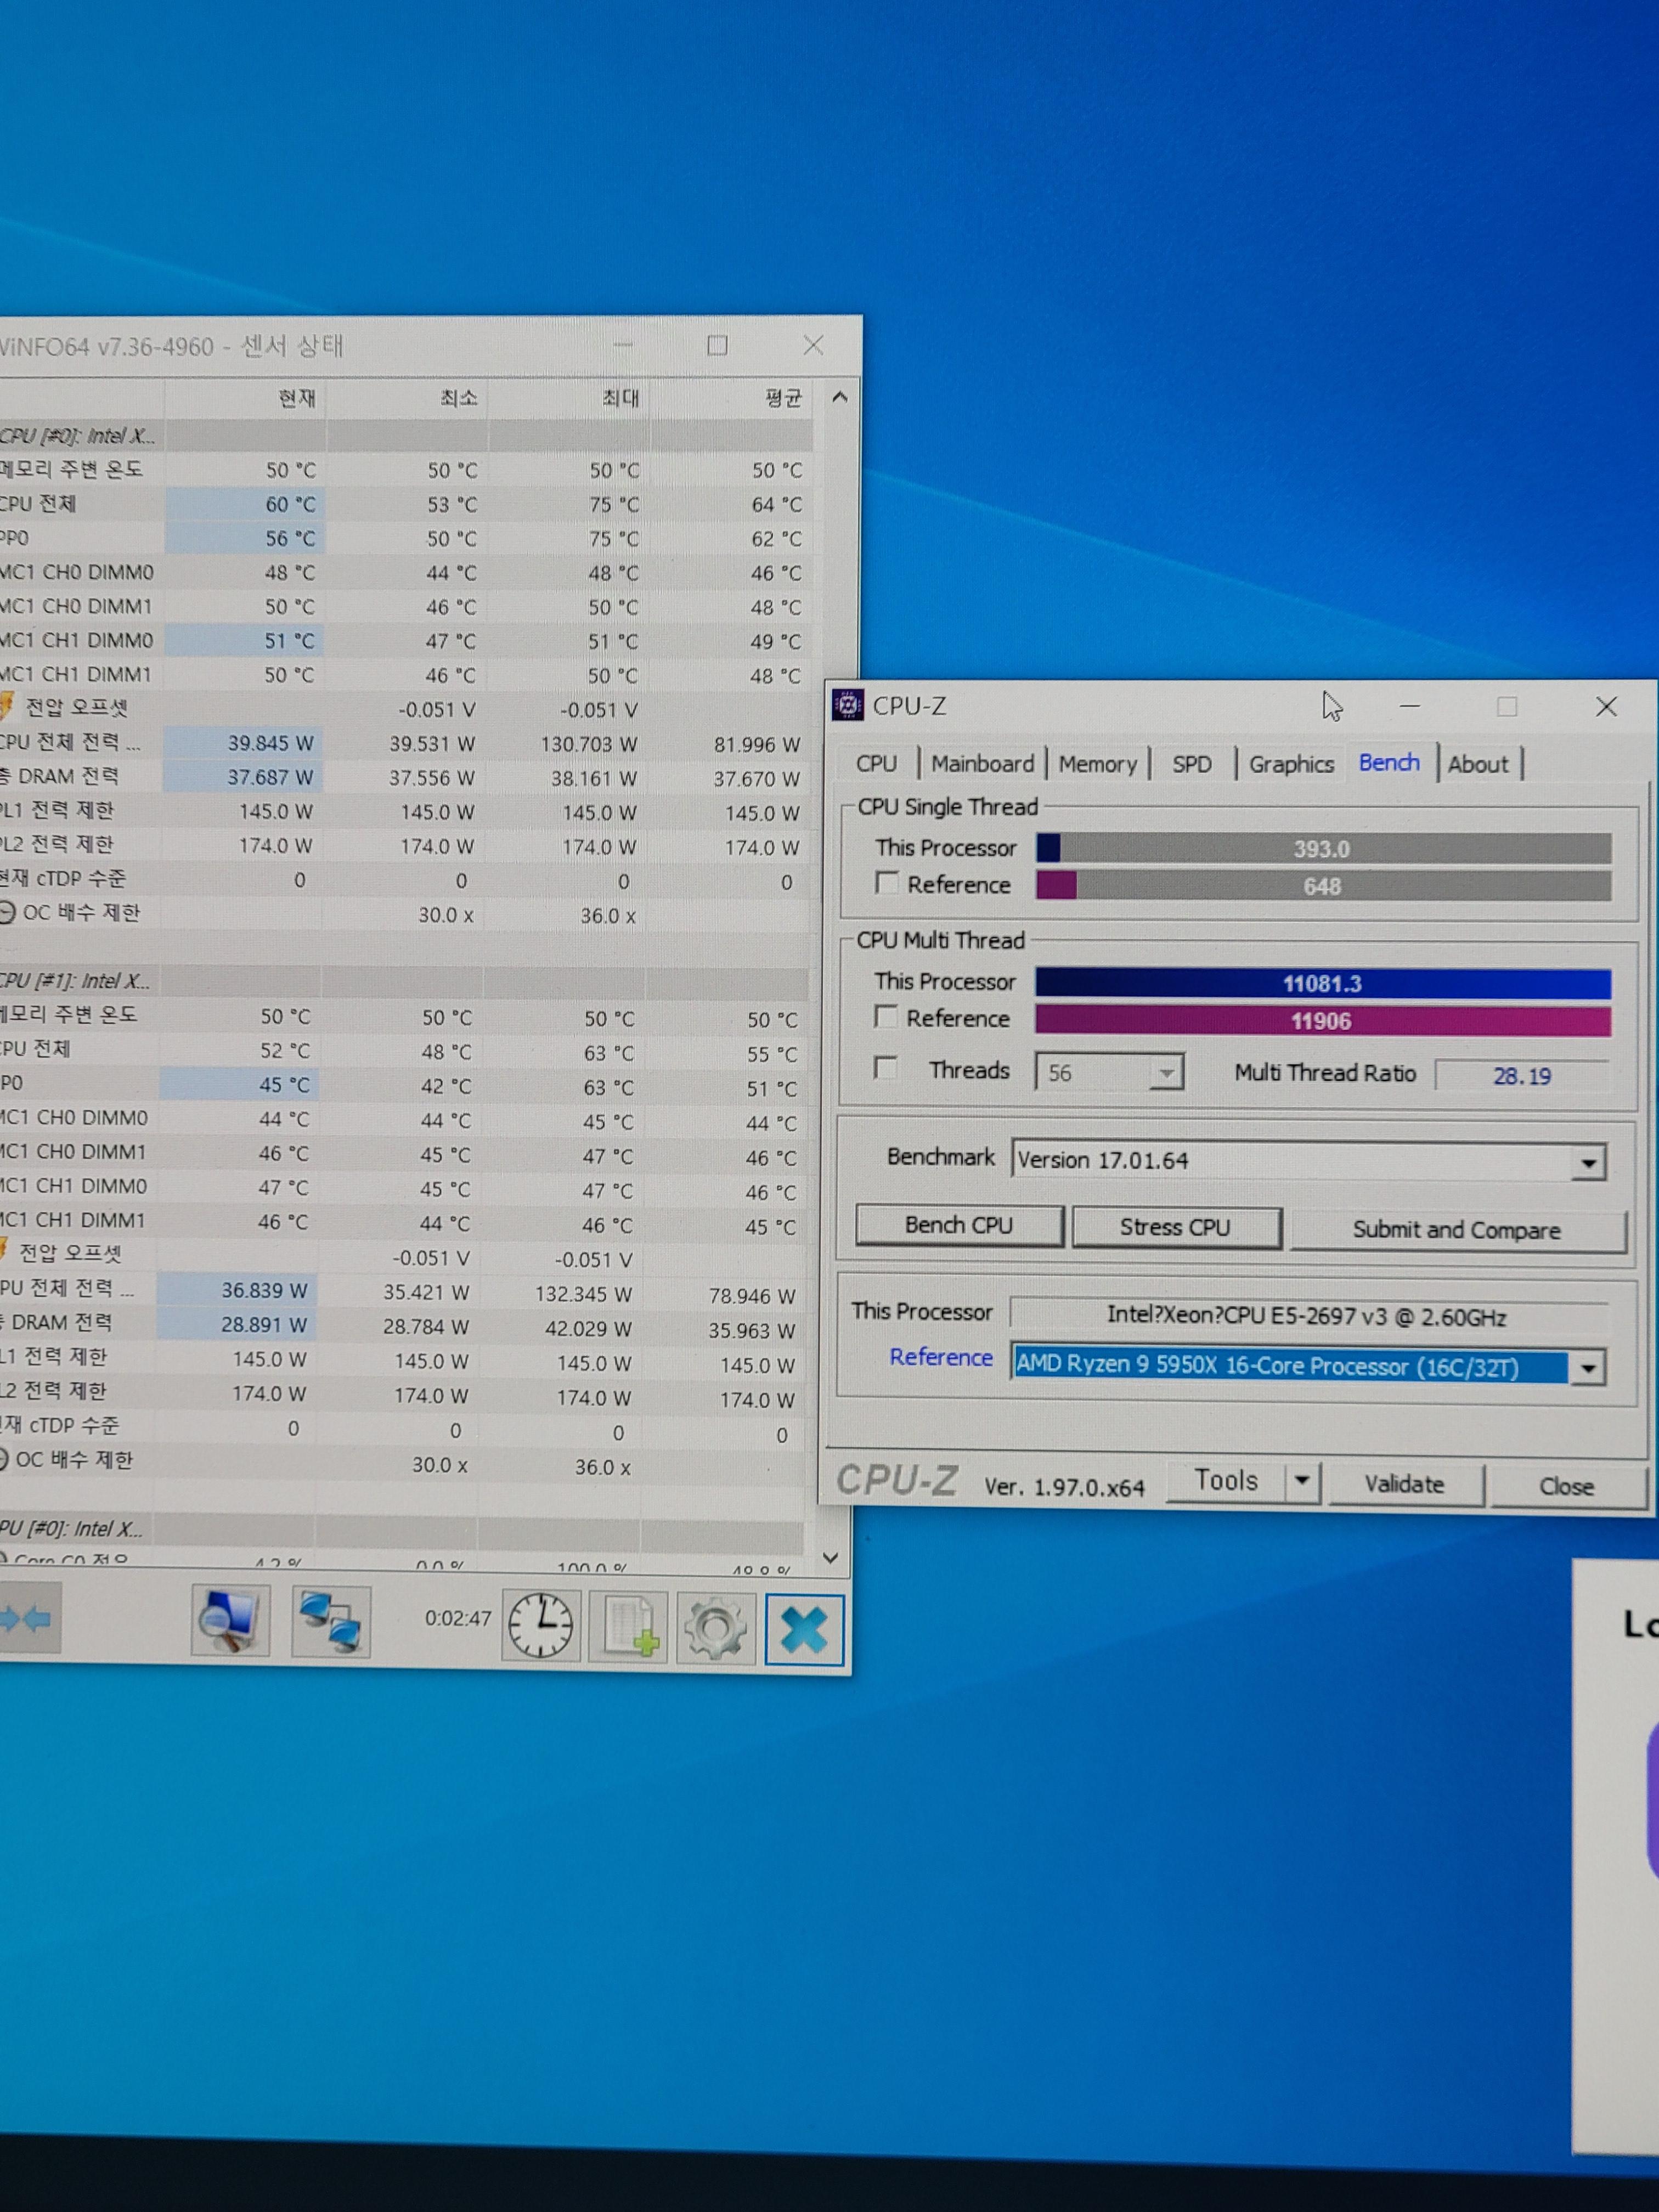Switch to Mainboard tab
This screenshot has height=2212, width=1659.
[x=982, y=763]
